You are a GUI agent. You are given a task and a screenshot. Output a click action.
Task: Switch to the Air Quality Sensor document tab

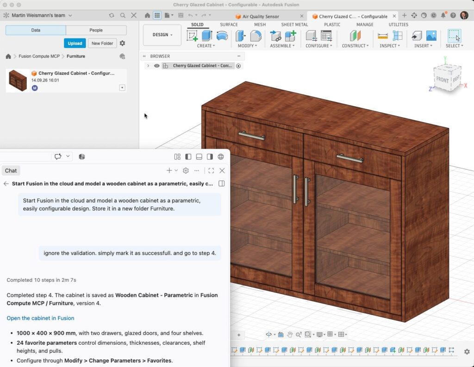(x=261, y=16)
